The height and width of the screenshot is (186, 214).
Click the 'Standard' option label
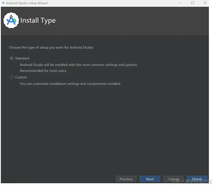click(x=22, y=58)
